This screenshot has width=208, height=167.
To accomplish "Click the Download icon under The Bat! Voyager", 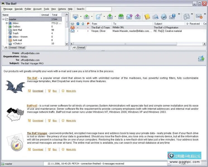I will point(29,149).
